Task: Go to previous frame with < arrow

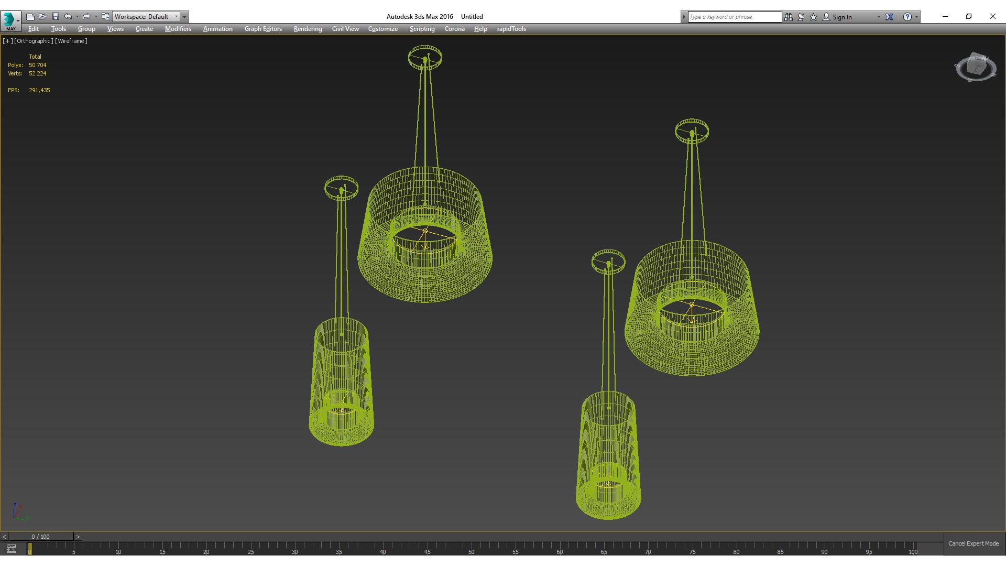Action: (x=4, y=537)
